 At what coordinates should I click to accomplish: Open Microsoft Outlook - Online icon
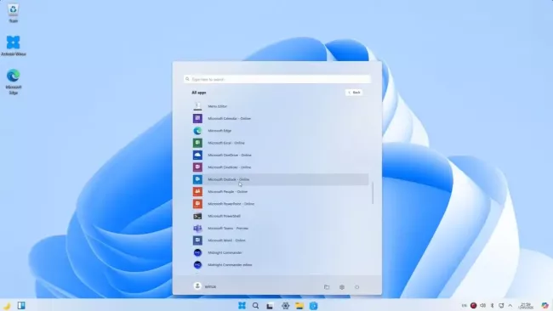coord(197,179)
